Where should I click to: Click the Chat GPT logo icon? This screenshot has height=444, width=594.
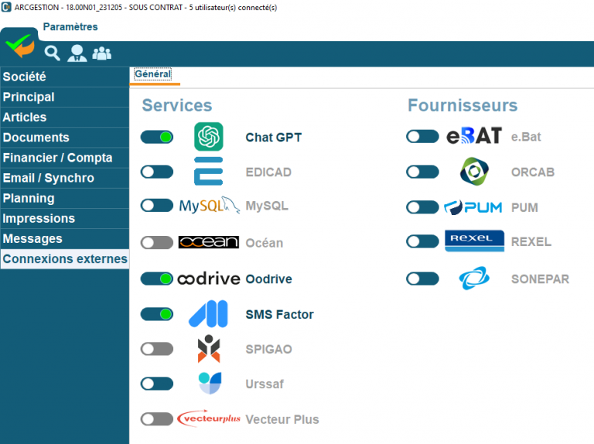pyautogui.click(x=209, y=137)
